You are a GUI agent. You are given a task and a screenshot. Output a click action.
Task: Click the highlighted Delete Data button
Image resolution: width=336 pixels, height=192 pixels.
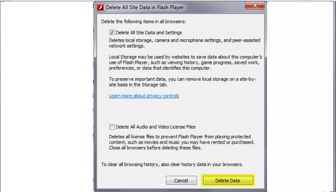[x=228, y=180]
